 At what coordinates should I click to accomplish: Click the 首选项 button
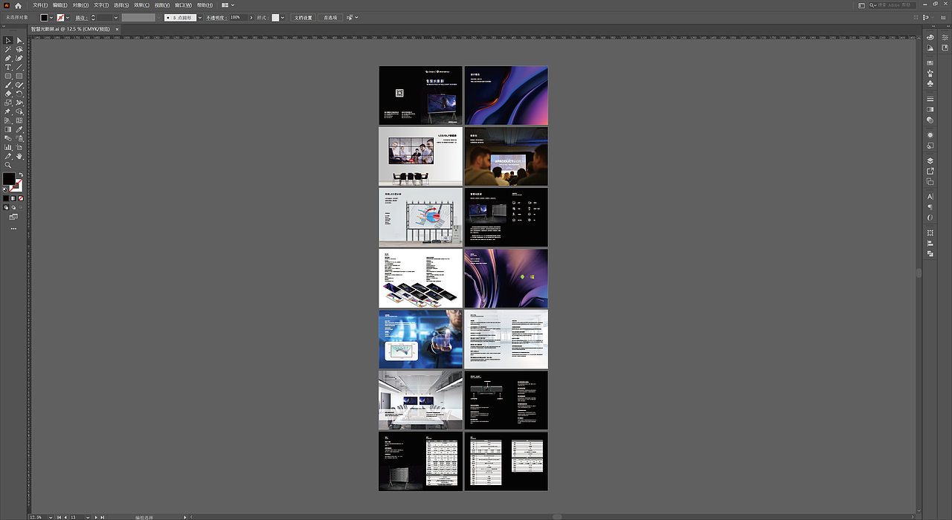coord(330,17)
